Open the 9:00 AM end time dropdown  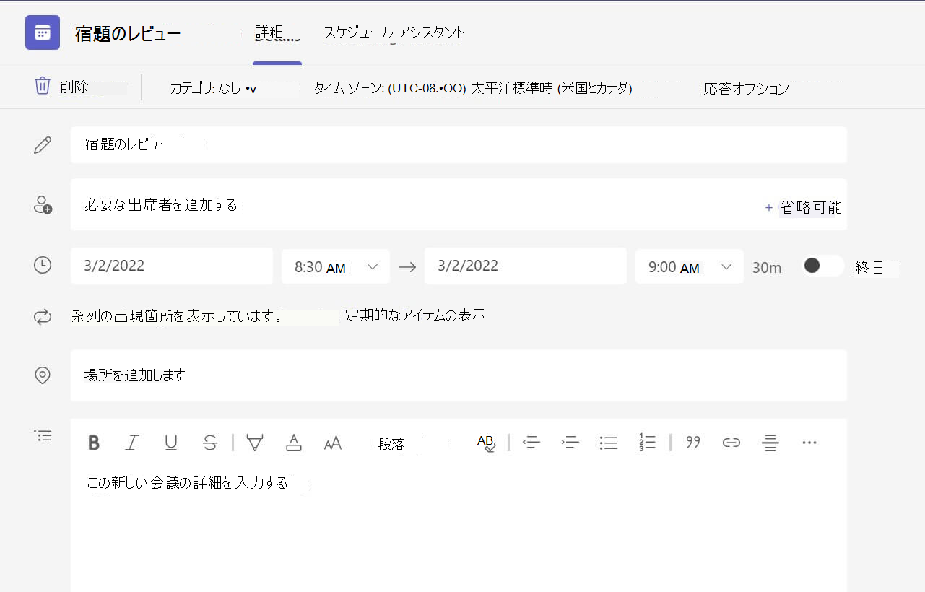click(690, 266)
